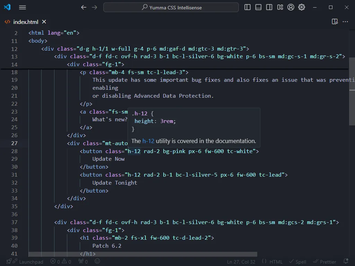Click the closing </p> tag on line 22

86,104
